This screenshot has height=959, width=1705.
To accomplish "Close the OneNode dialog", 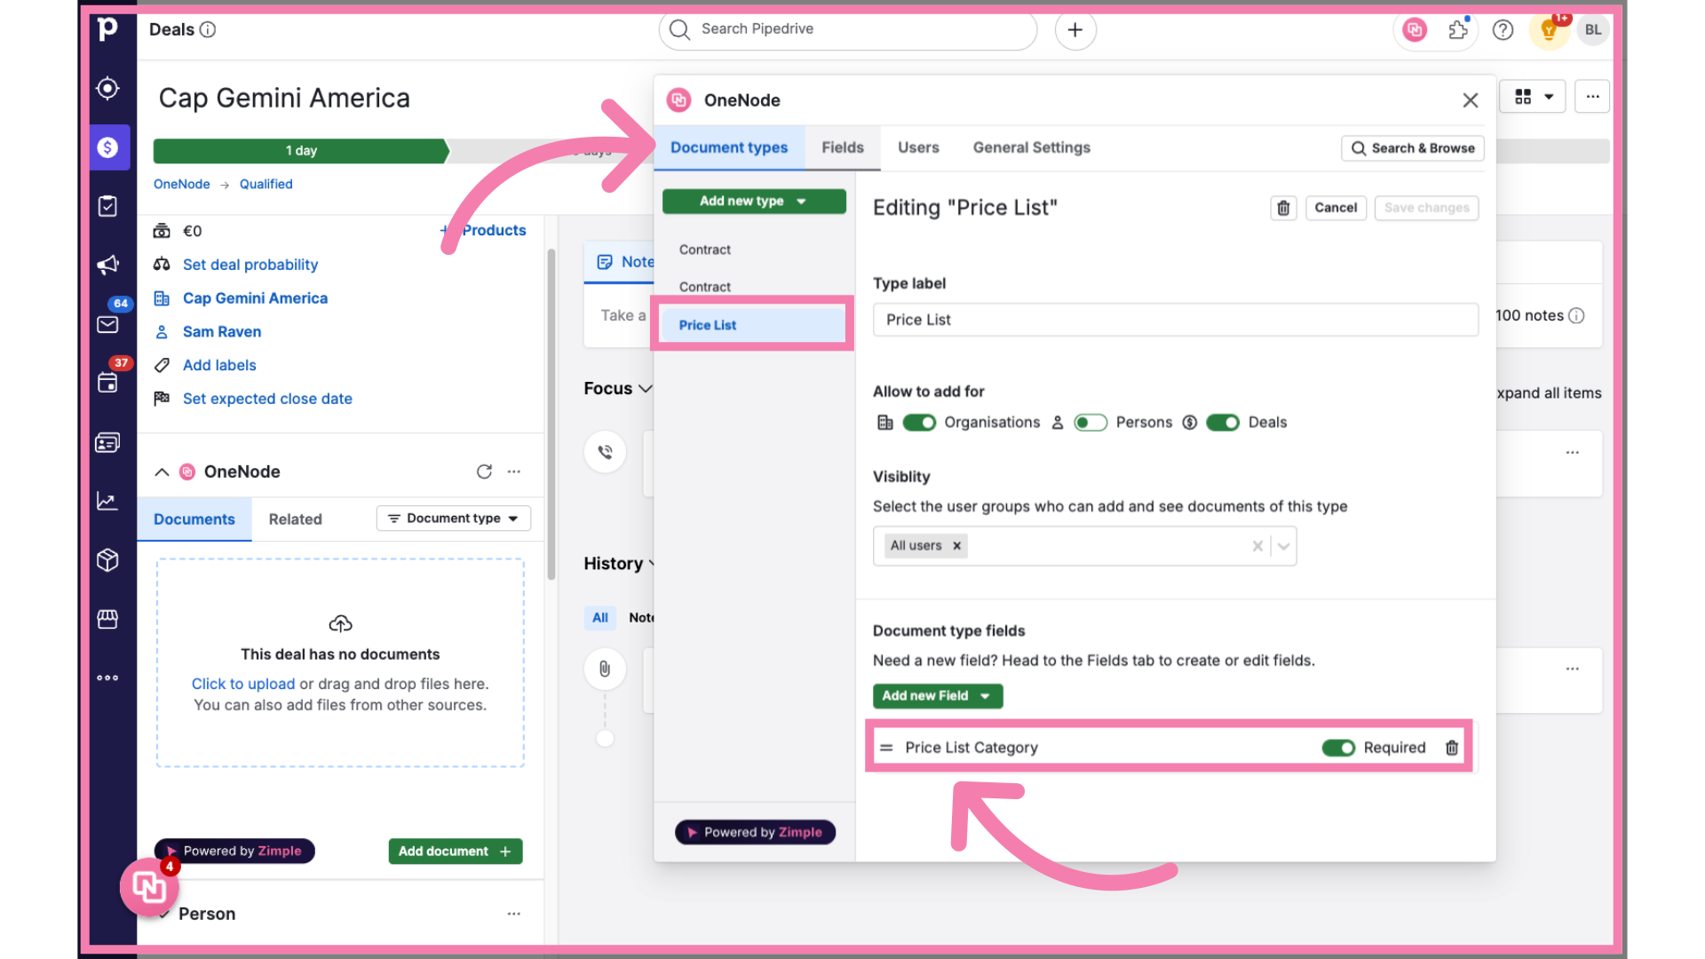I will 1471,100.
